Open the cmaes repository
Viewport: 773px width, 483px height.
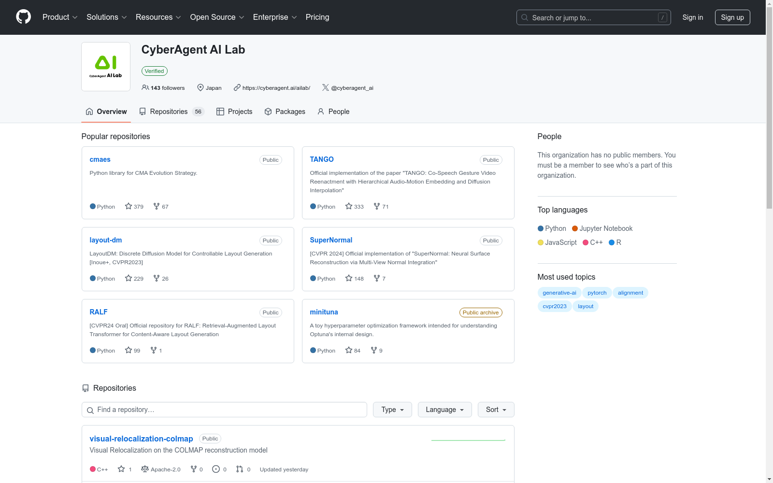coord(100,159)
